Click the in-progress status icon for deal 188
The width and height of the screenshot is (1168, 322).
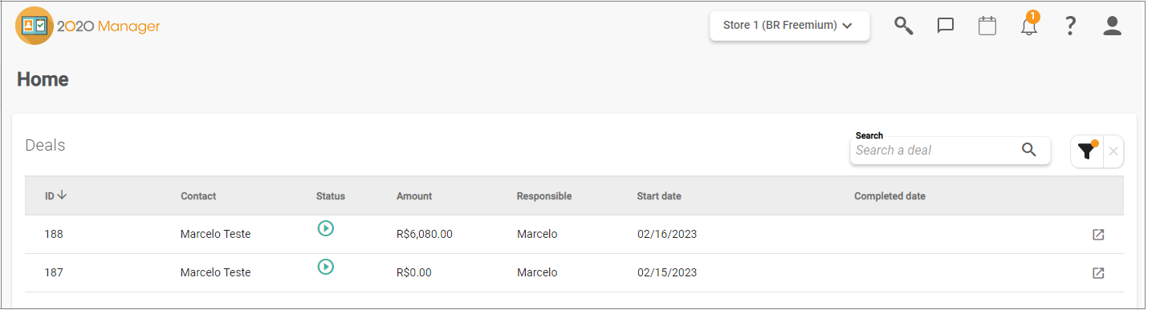pyautogui.click(x=325, y=228)
